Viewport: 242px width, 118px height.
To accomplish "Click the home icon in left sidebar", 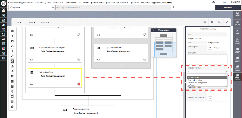I will point(3,16).
